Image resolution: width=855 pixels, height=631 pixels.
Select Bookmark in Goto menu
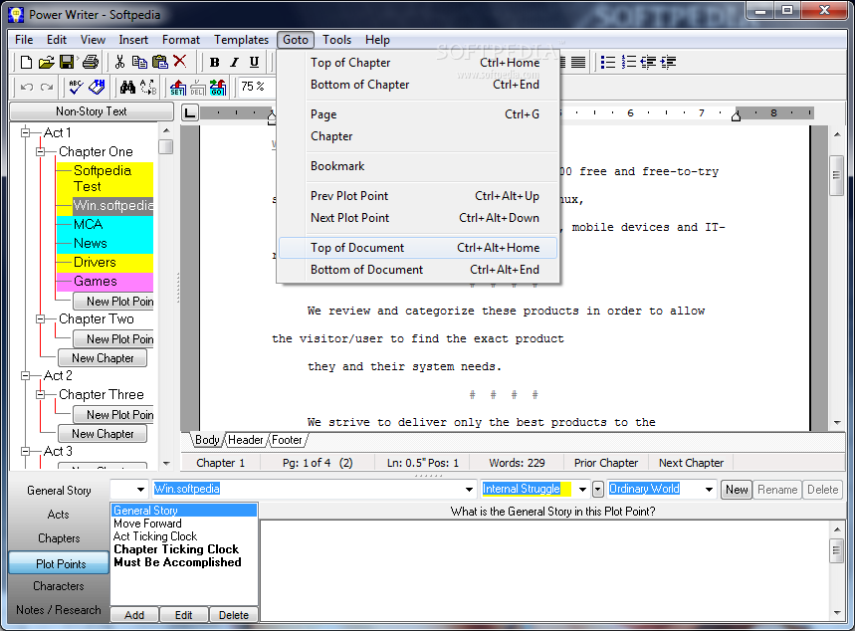[418, 166]
